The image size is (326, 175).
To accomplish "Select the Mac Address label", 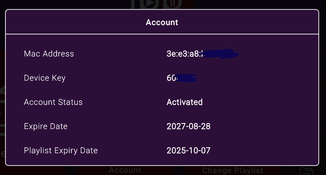I will 49,54.
